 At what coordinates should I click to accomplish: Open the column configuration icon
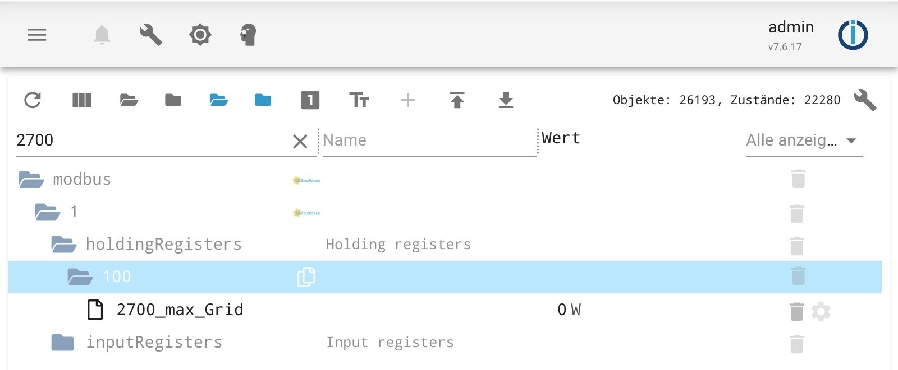[x=81, y=100]
